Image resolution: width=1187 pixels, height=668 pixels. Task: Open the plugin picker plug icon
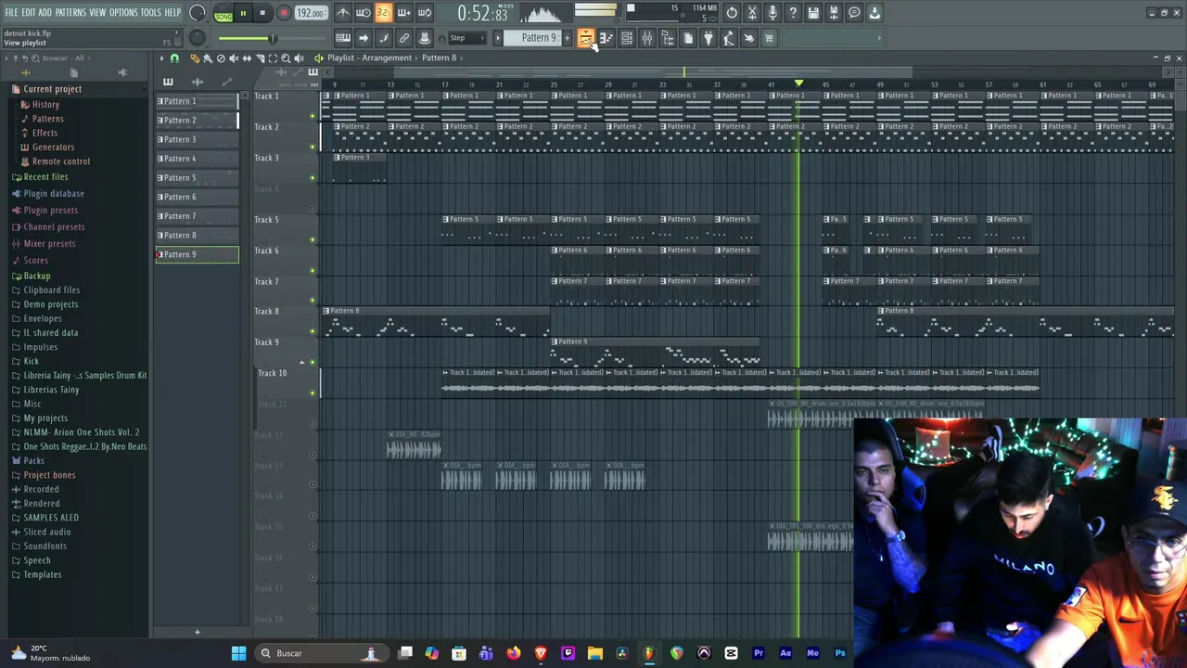[x=708, y=38]
